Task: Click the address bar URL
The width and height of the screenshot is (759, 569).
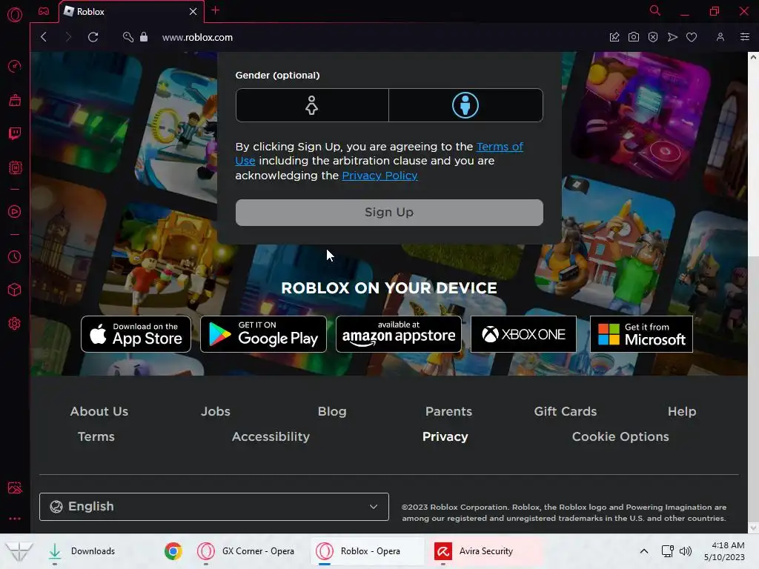Action: point(197,37)
